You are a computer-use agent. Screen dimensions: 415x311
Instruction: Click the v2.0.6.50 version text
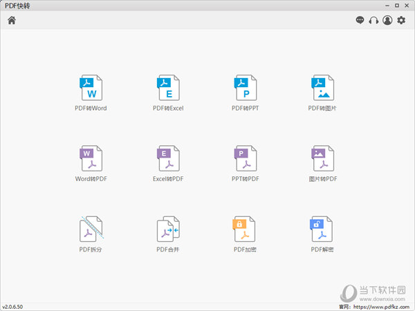tap(12, 307)
